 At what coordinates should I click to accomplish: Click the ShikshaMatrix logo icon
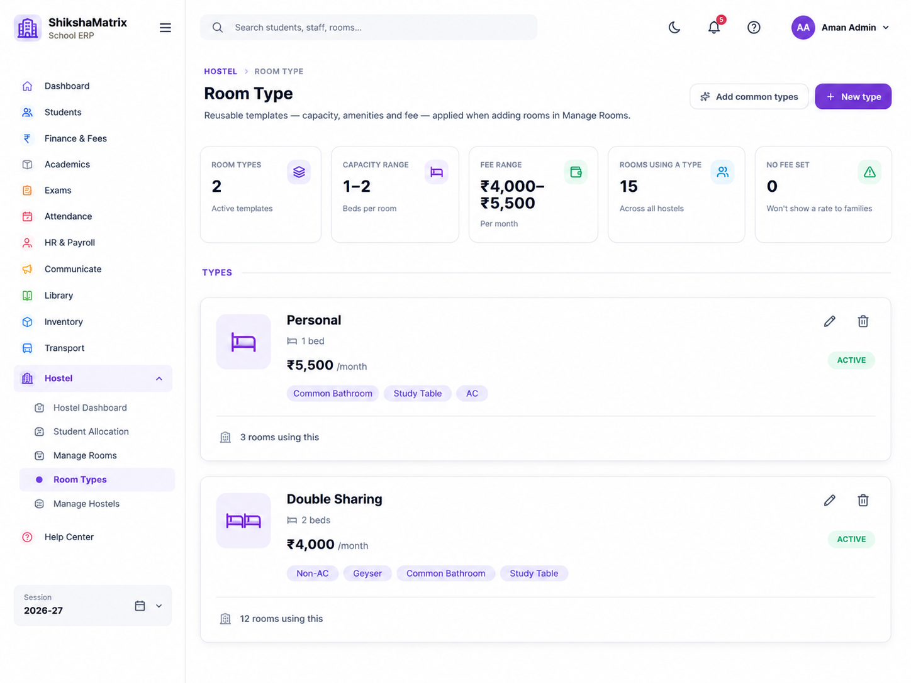point(28,28)
